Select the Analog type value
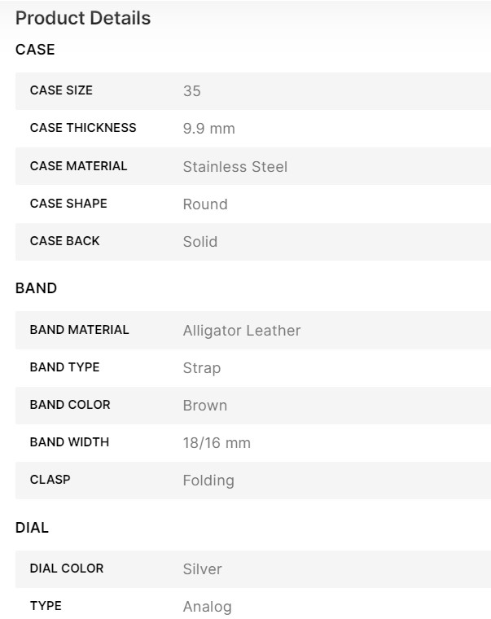Image resolution: width=491 pixels, height=619 pixels. tap(207, 607)
